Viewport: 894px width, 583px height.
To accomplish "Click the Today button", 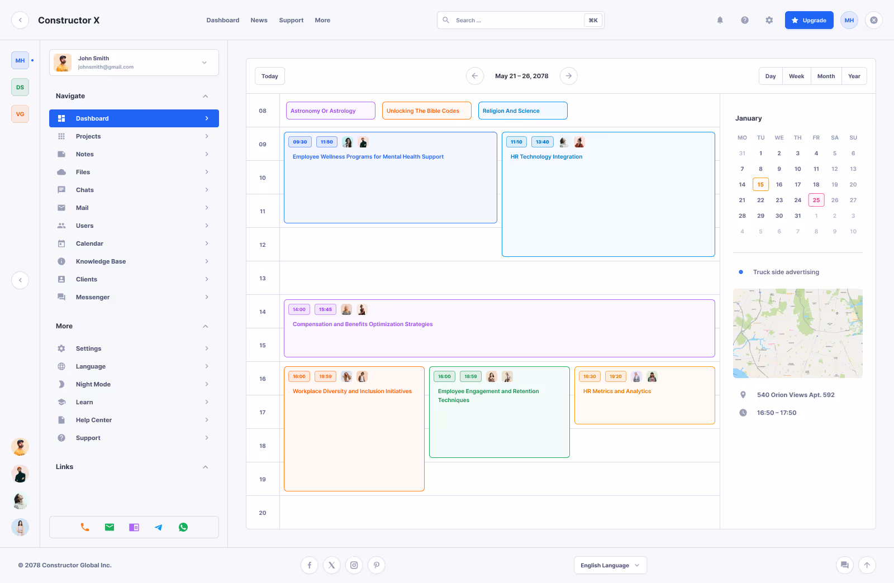I will coord(270,76).
